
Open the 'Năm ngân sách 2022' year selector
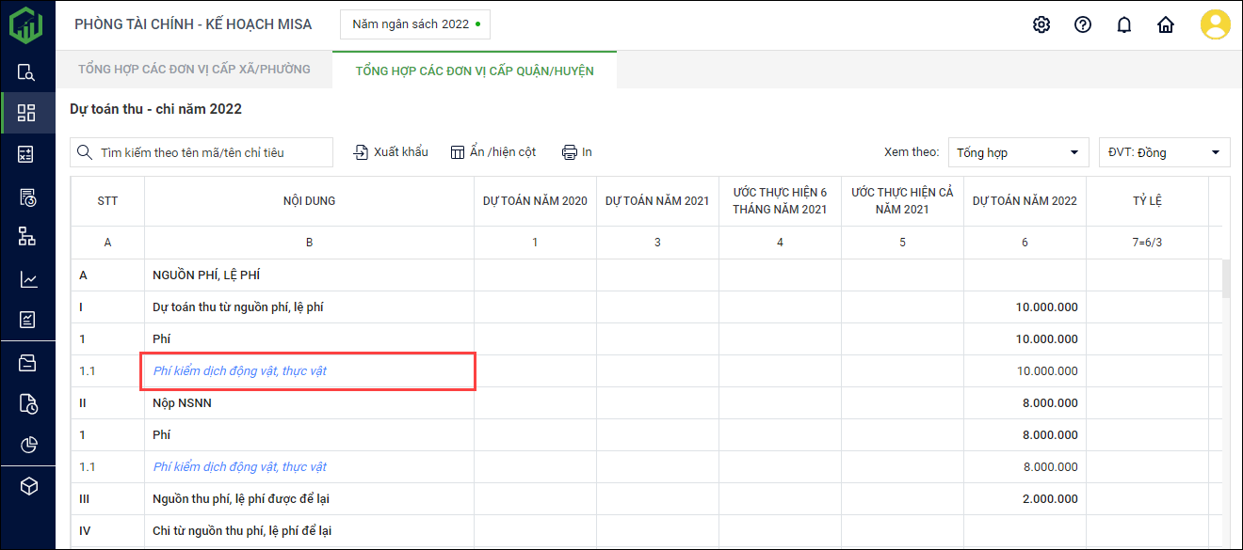pos(415,24)
